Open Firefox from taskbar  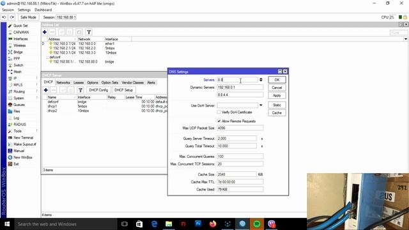pyautogui.click(x=213, y=224)
